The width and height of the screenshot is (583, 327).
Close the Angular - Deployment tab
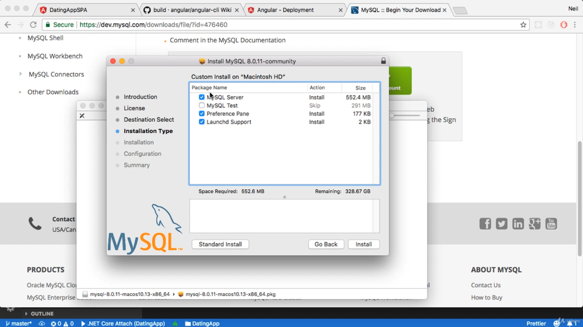coord(340,10)
